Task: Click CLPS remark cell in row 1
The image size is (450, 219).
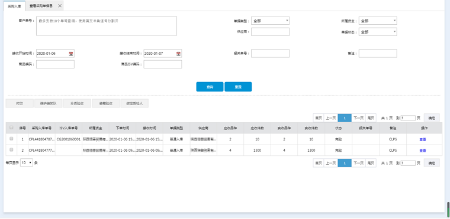Action: tap(393, 139)
